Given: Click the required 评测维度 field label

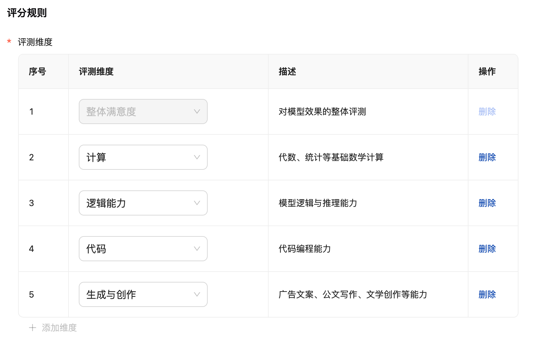Looking at the screenshot, I should (35, 42).
